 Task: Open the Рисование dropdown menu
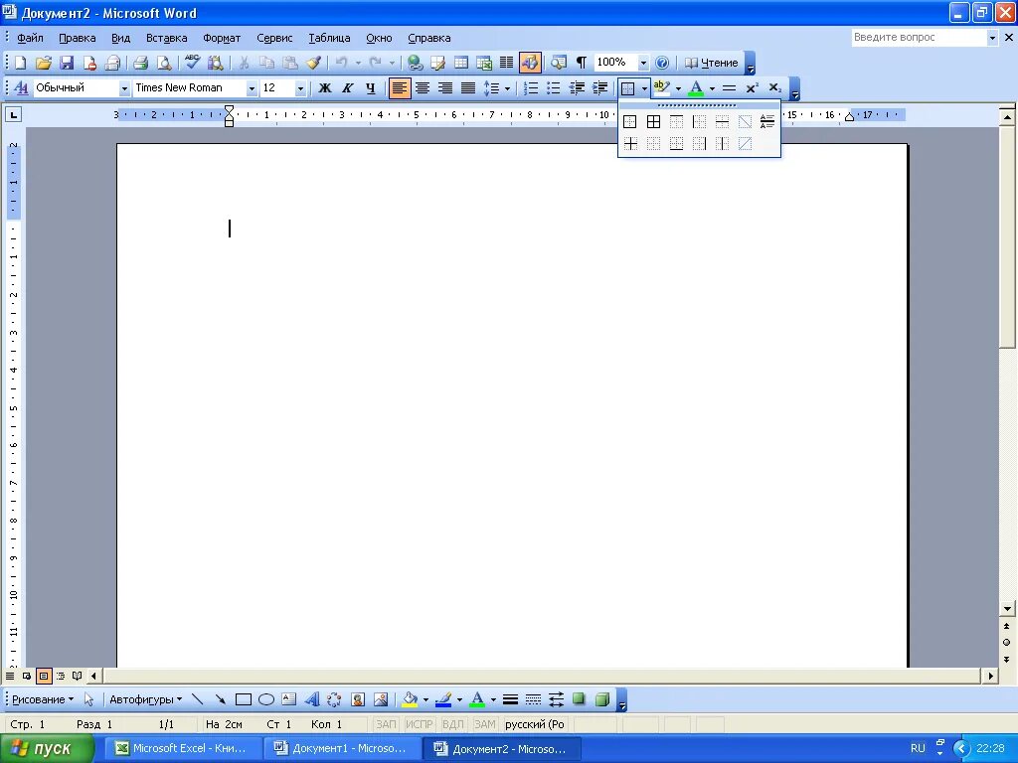pyautogui.click(x=43, y=699)
